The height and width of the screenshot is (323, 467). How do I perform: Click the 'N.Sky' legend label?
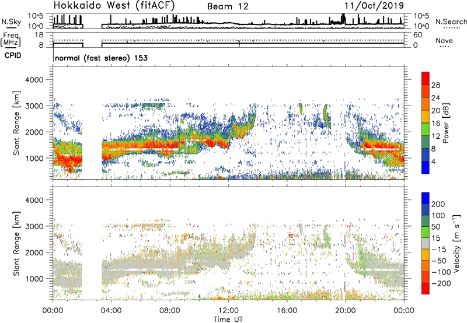click(11, 22)
